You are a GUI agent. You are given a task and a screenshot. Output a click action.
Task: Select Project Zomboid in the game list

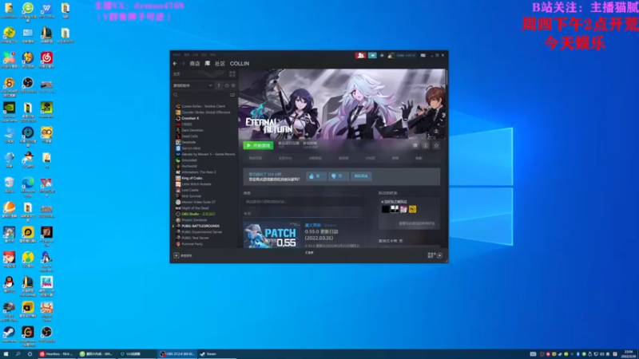tap(194, 220)
